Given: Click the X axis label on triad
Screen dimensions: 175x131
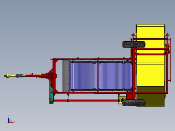Looking at the screenshot, I should pyautogui.click(x=14, y=122).
